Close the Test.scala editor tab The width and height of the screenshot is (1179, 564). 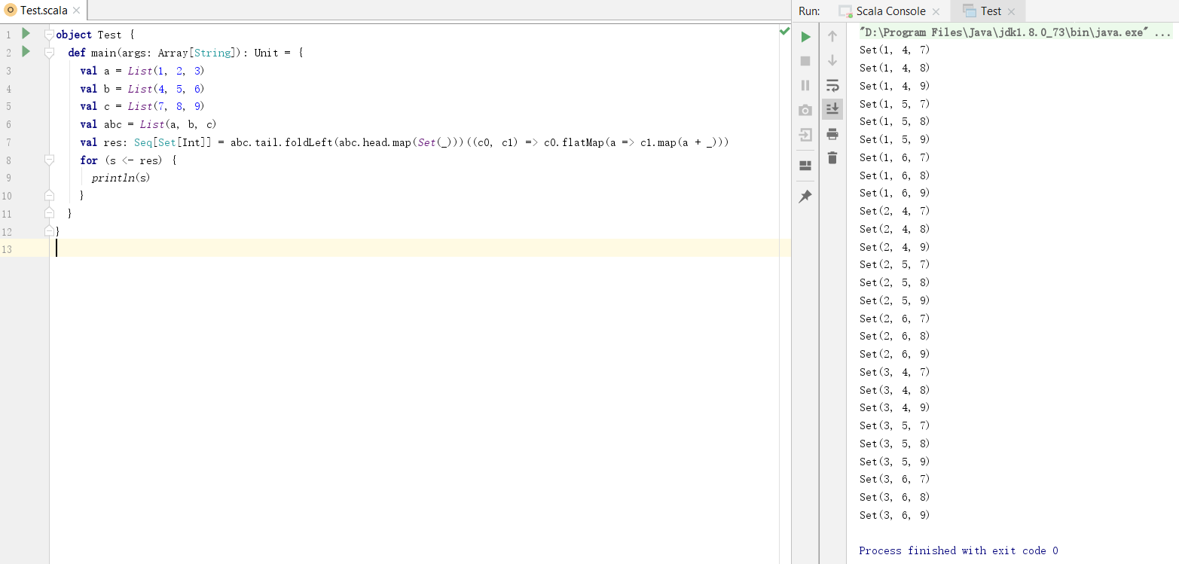[76, 11]
